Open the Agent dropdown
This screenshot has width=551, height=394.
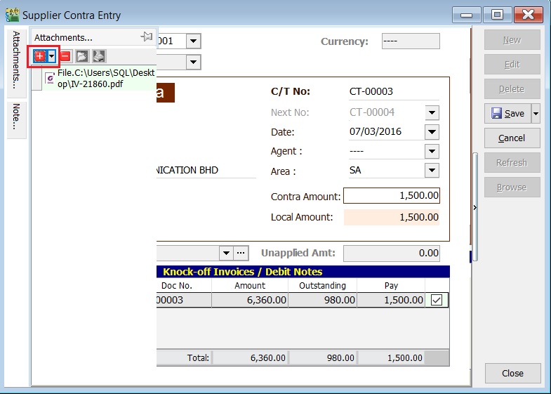[x=432, y=151]
